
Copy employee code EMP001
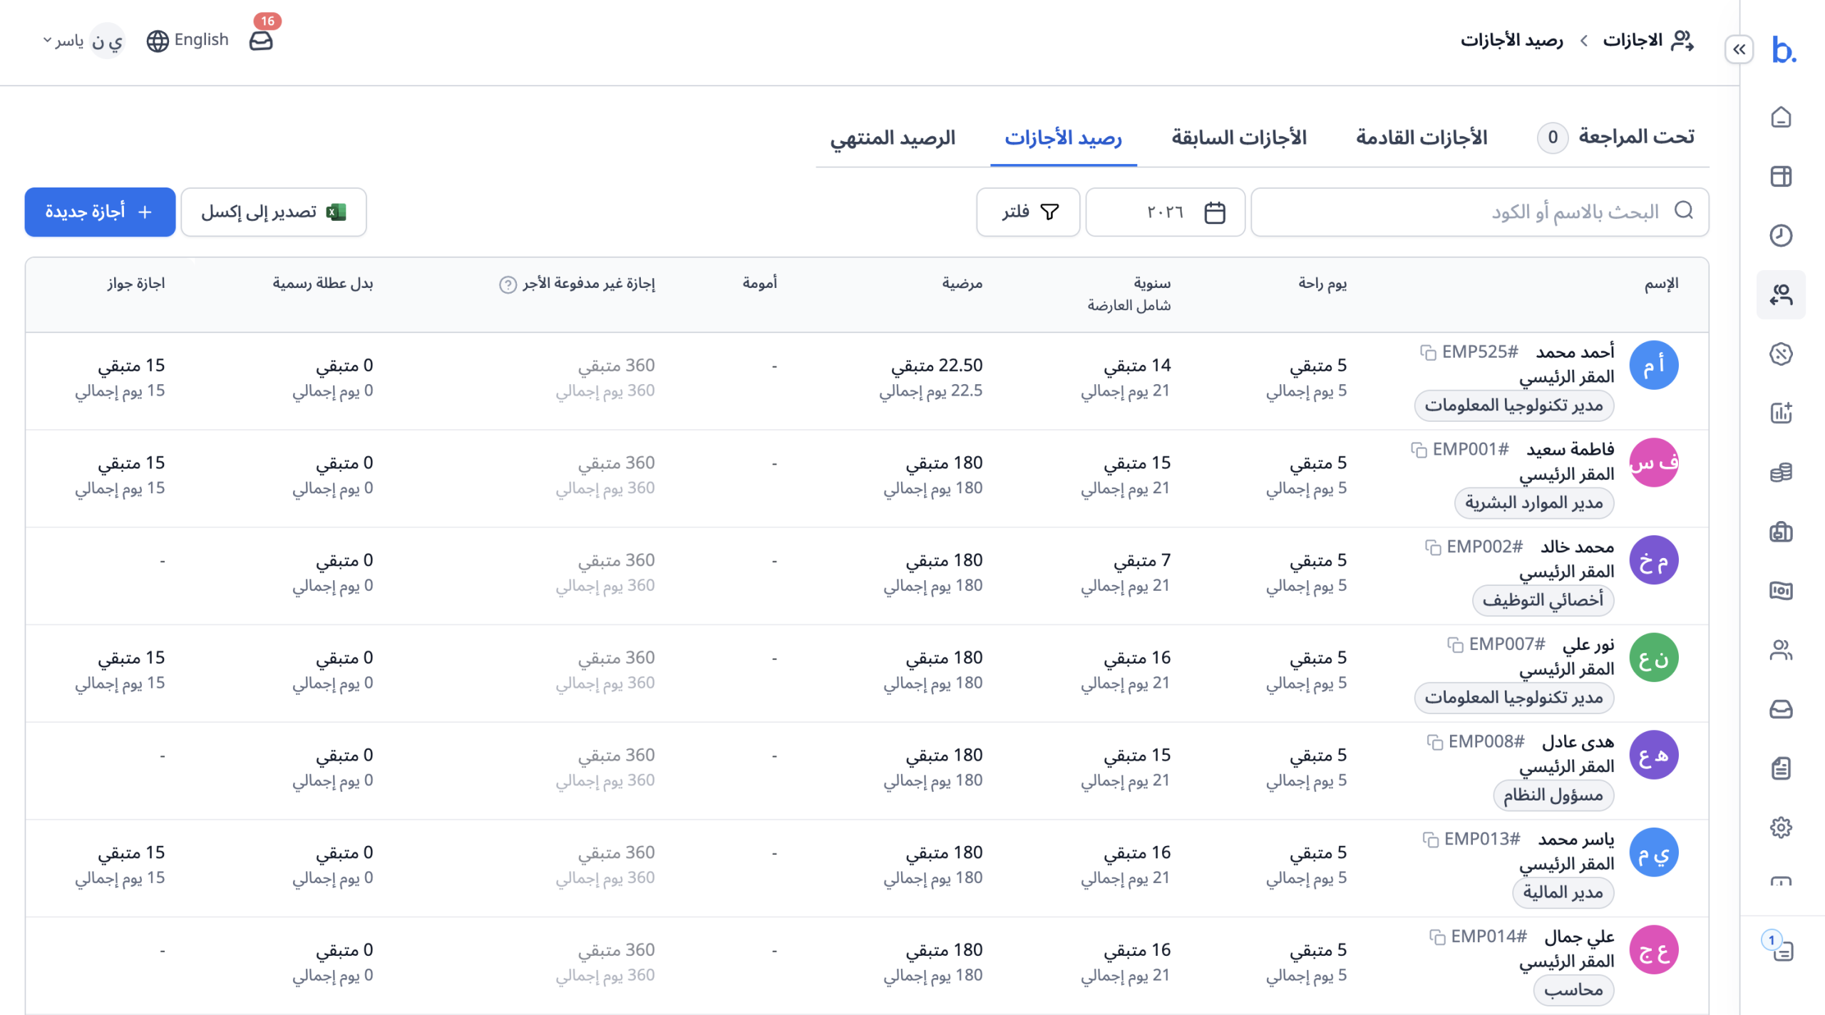pos(1419,450)
